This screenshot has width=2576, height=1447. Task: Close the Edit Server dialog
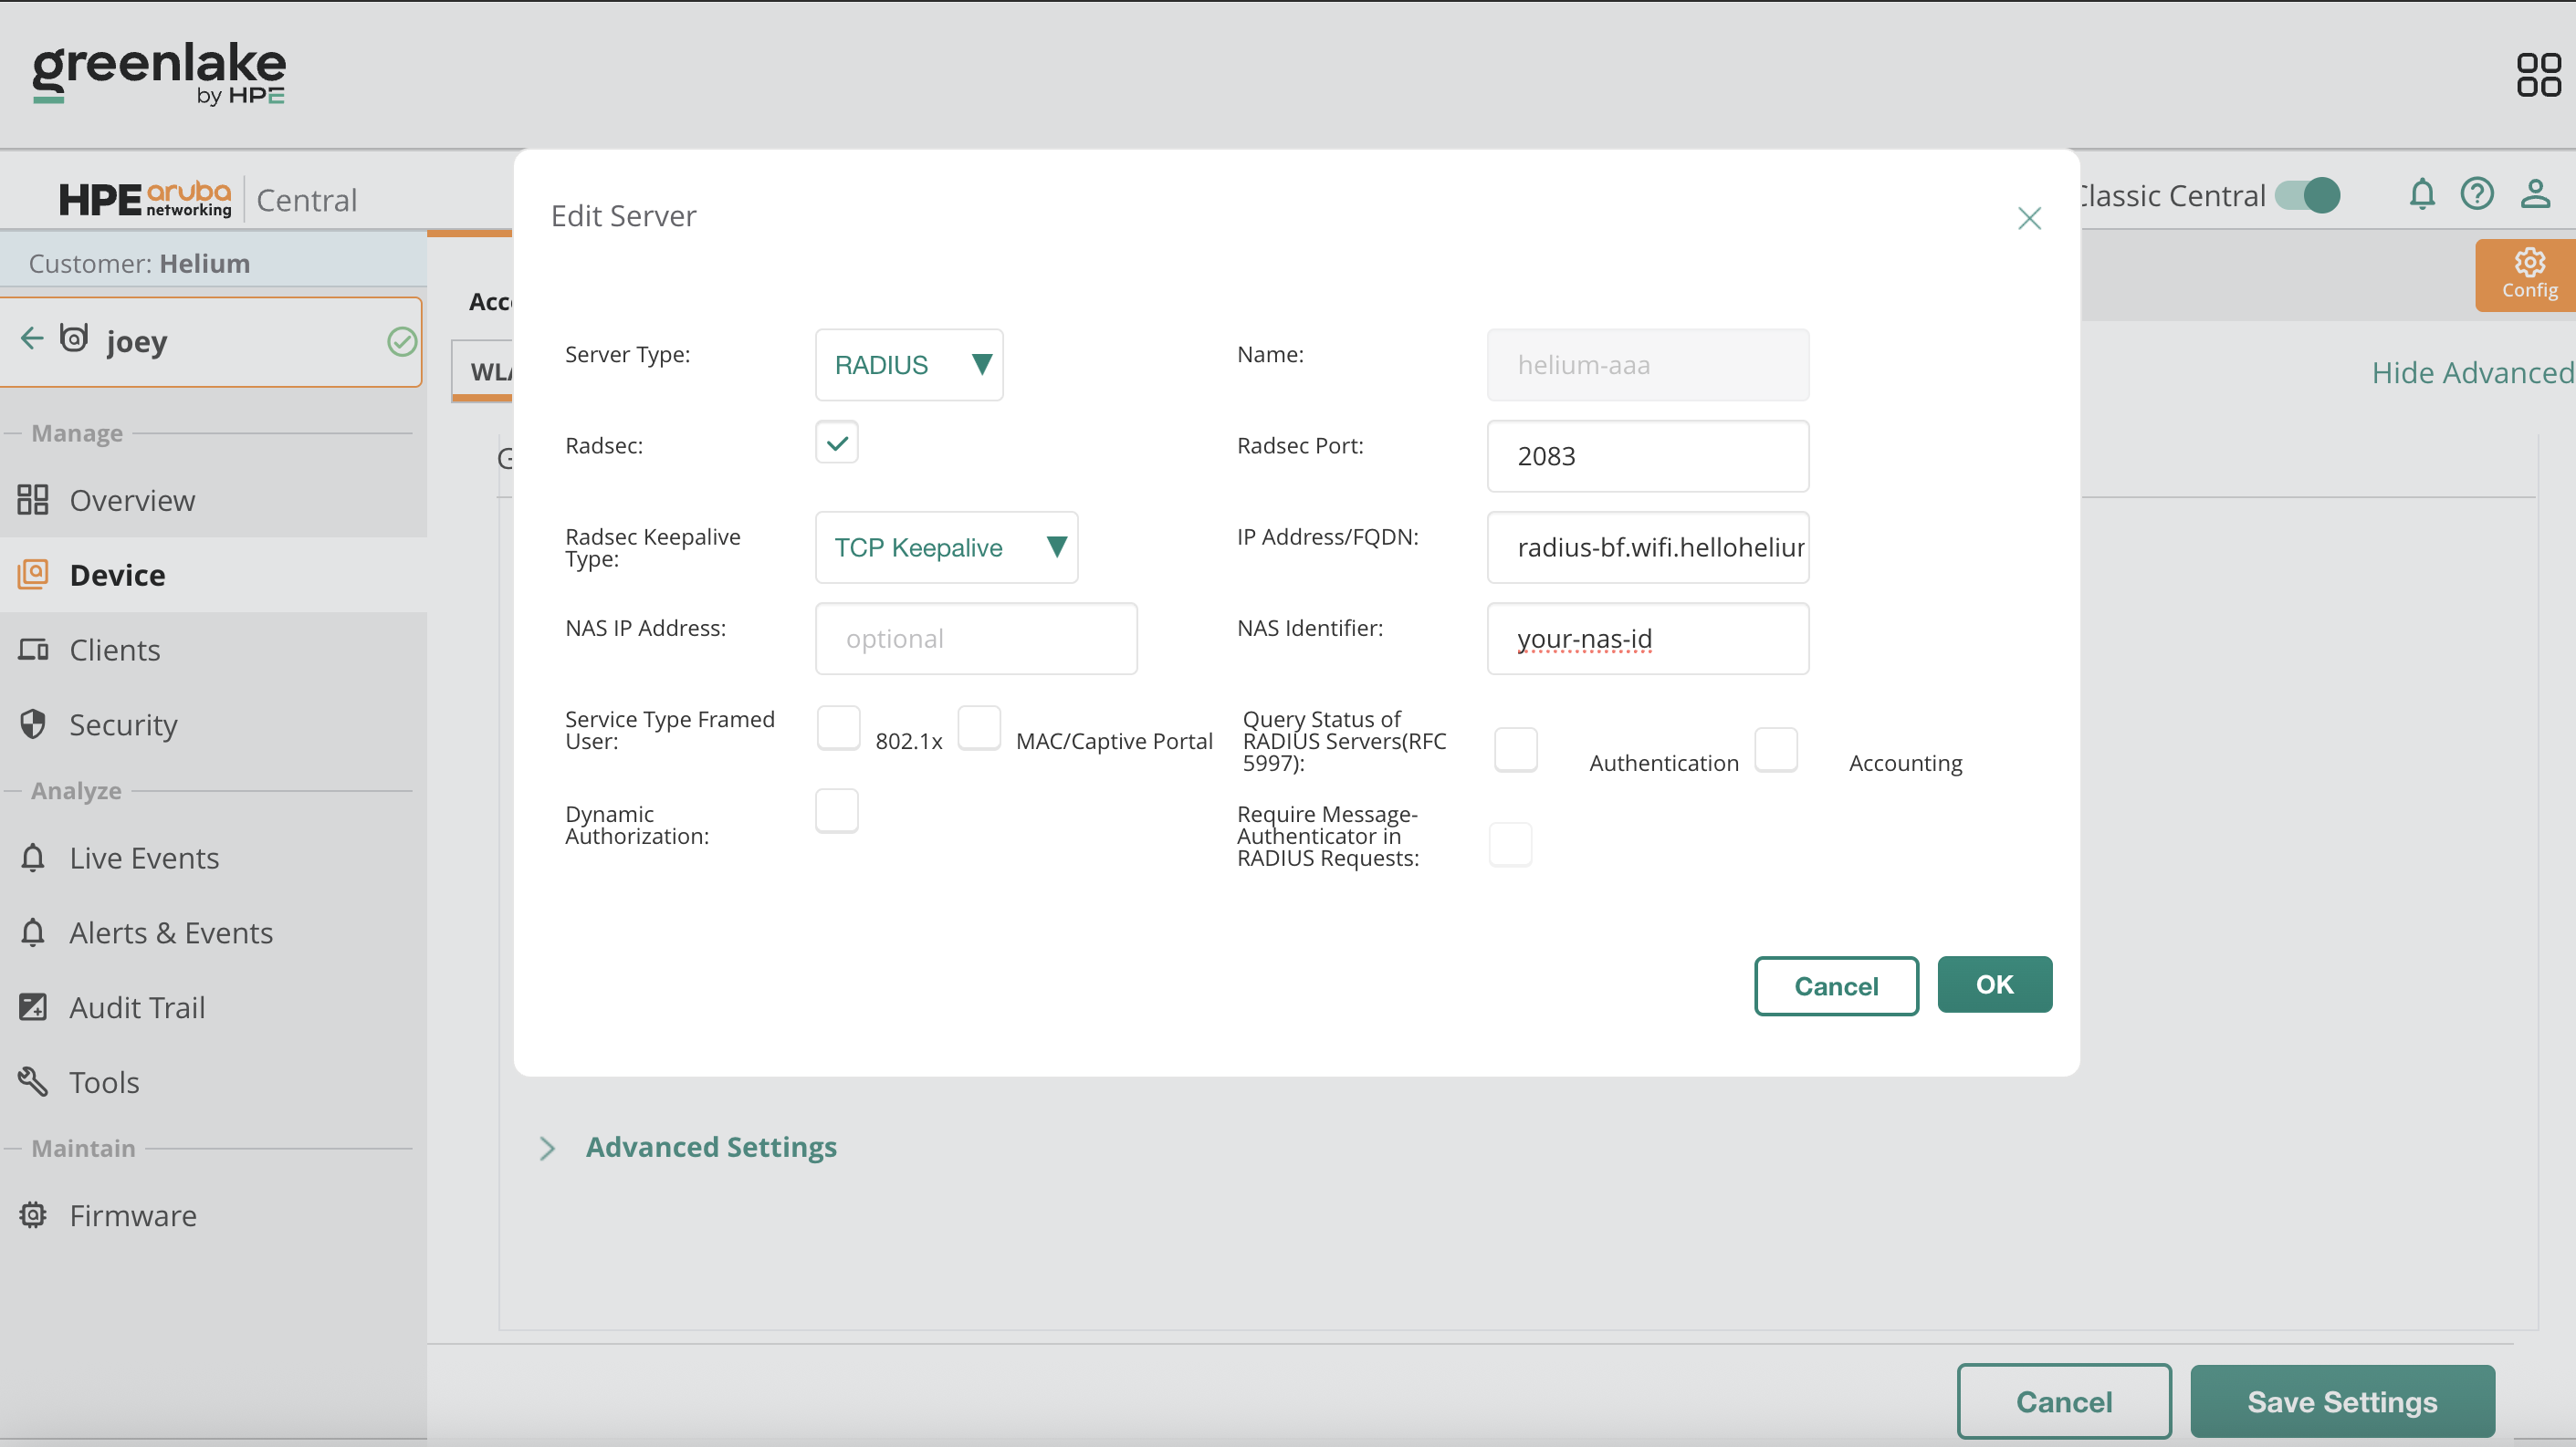tap(2028, 219)
